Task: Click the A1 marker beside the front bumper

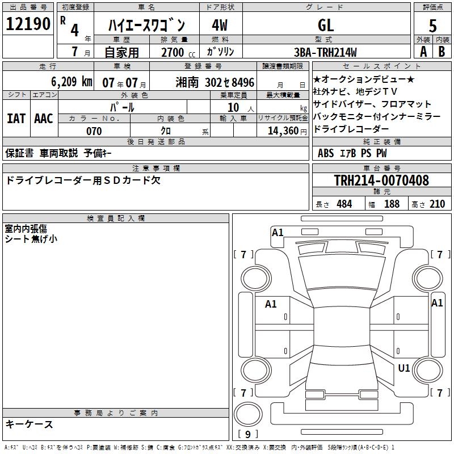Action: point(278,232)
